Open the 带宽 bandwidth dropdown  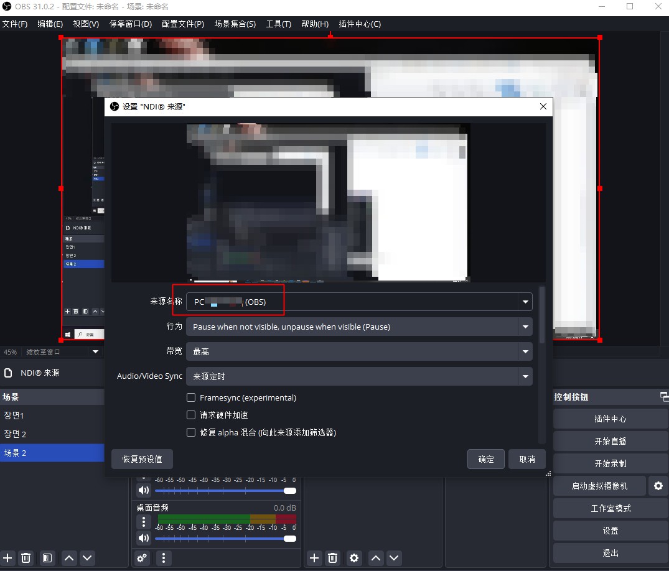coord(359,351)
